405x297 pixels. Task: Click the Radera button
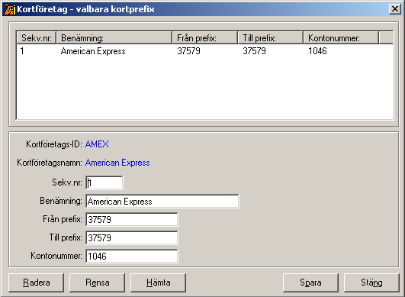point(36,282)
